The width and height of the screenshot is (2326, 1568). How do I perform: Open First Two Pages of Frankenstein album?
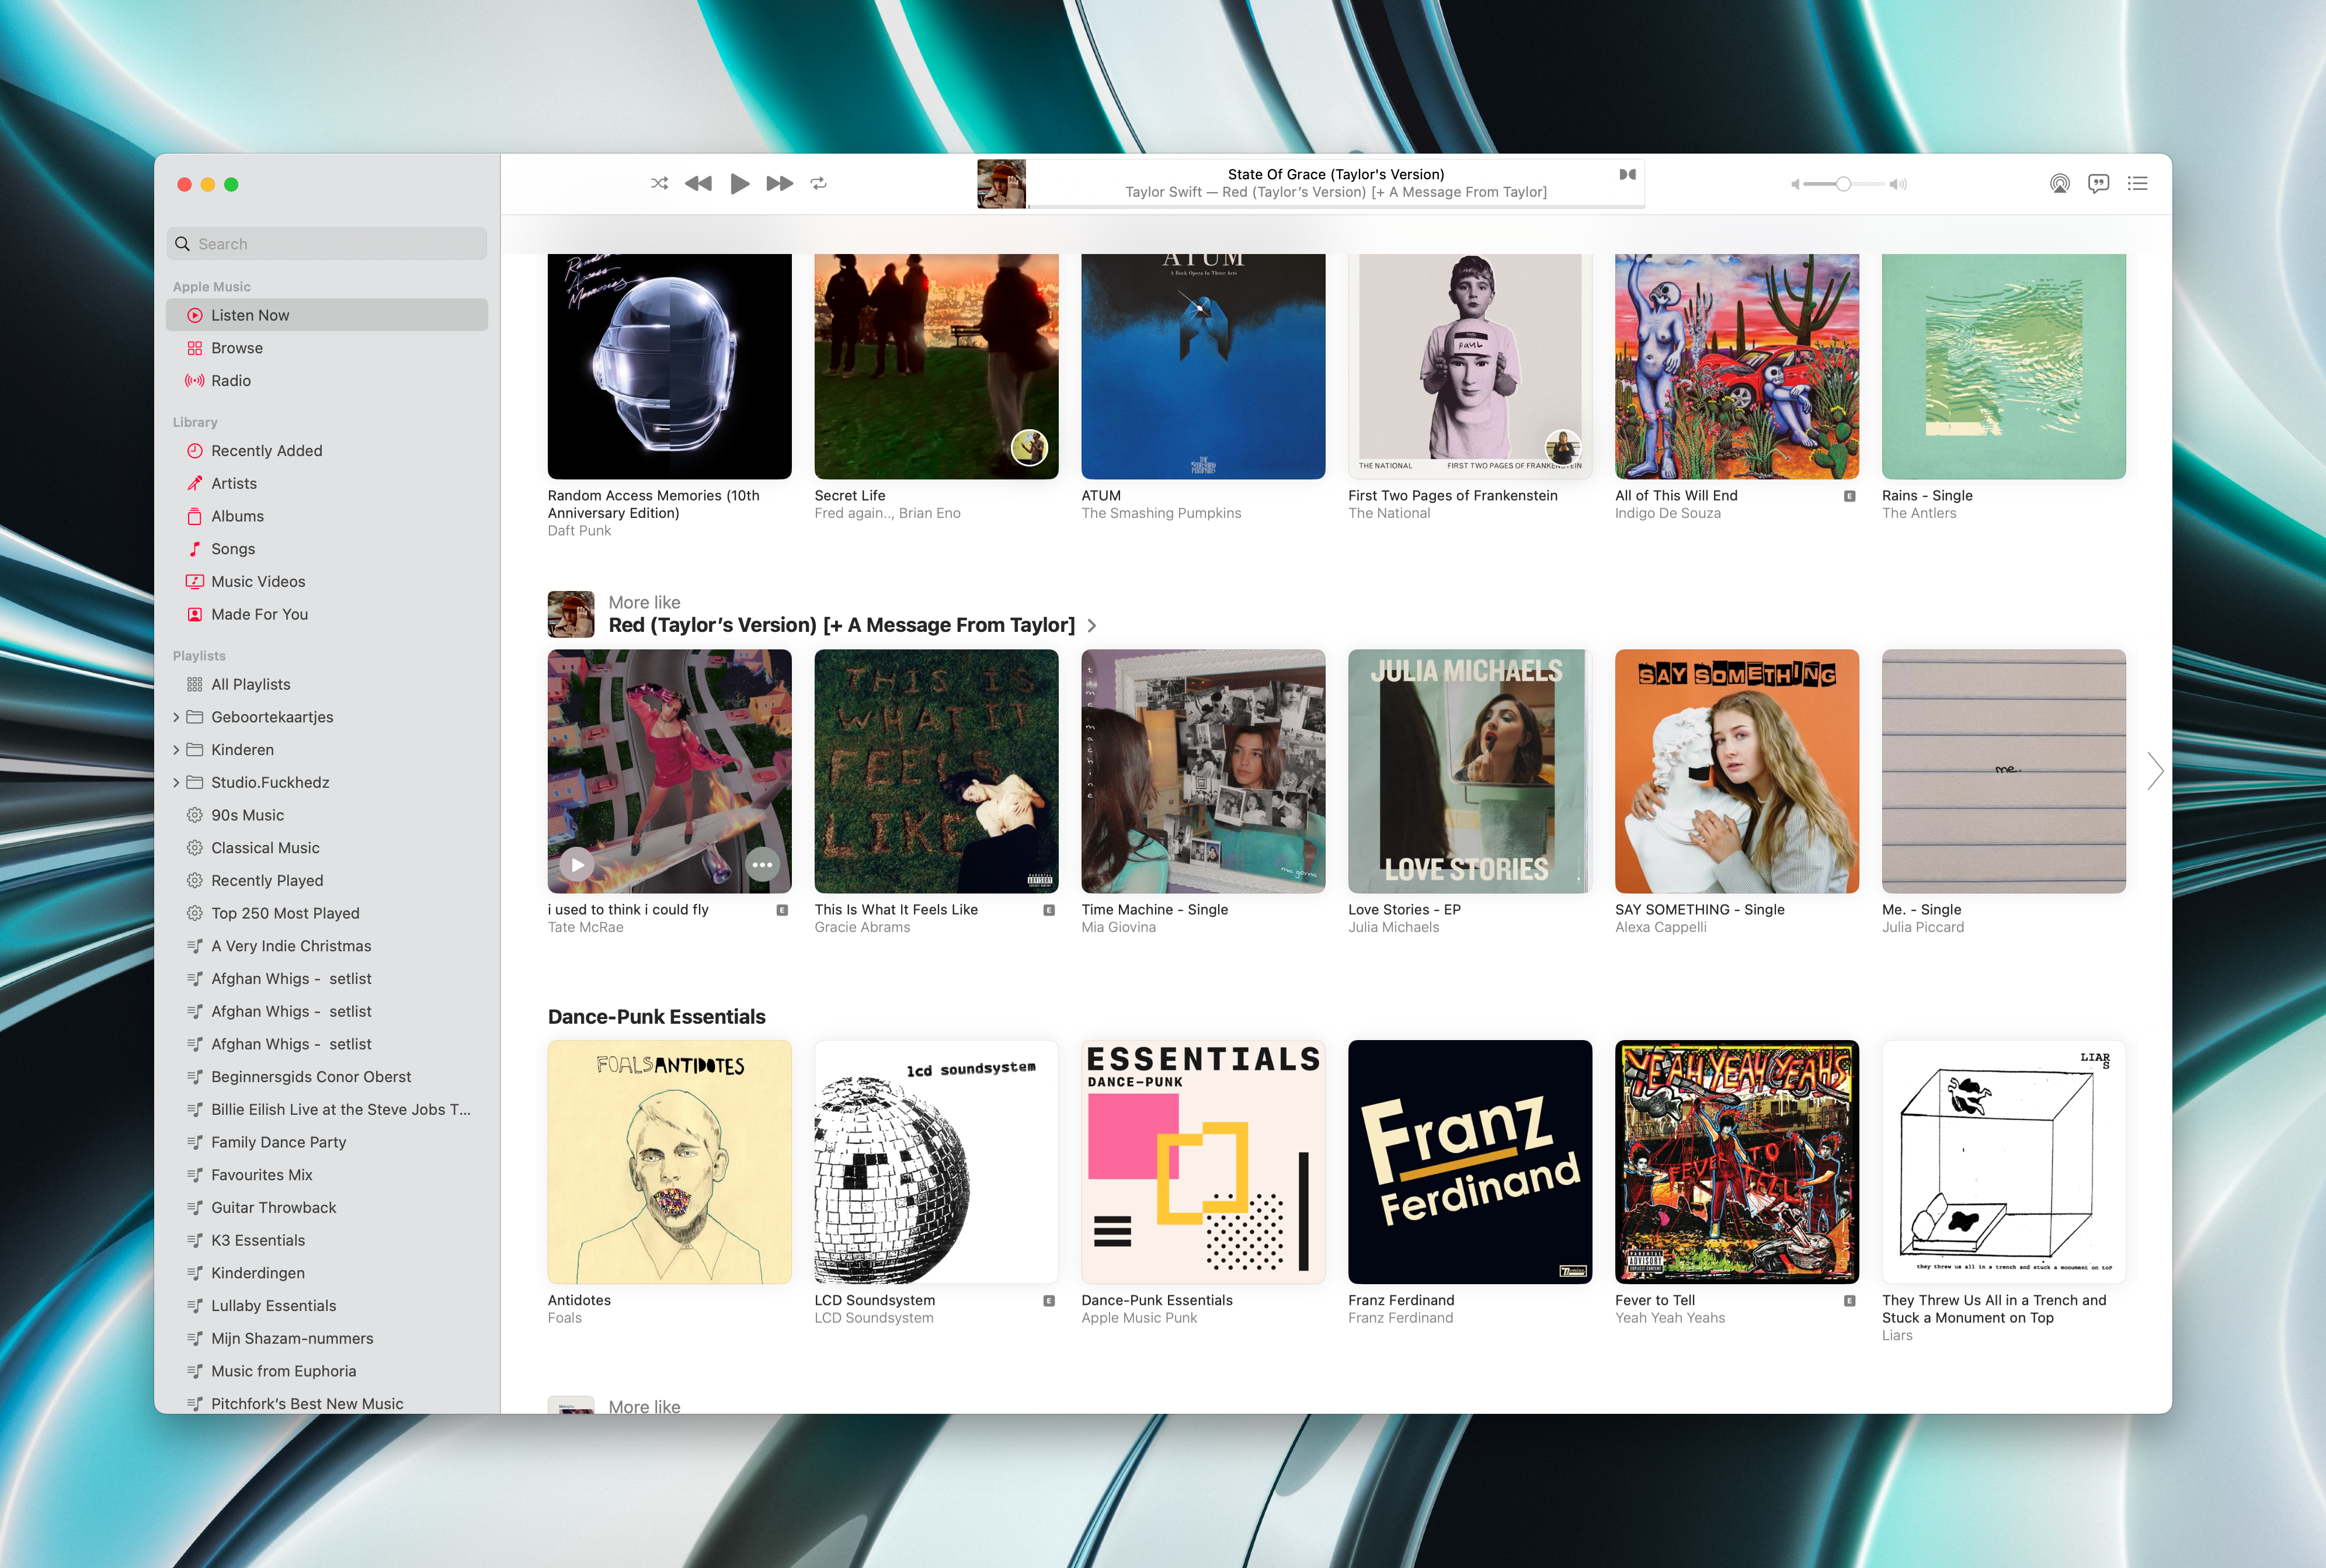(1470, 366)
